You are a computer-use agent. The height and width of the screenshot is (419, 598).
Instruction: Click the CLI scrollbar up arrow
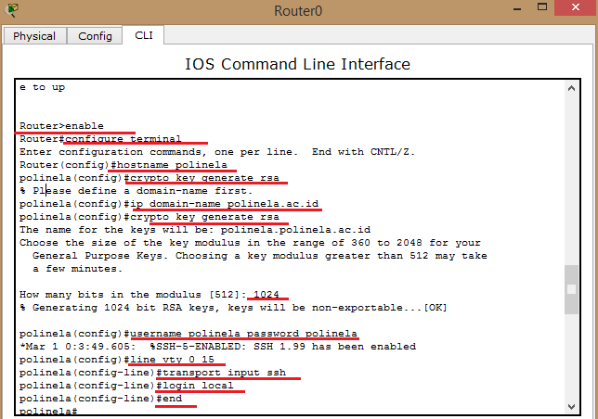[x=571, y=88]
